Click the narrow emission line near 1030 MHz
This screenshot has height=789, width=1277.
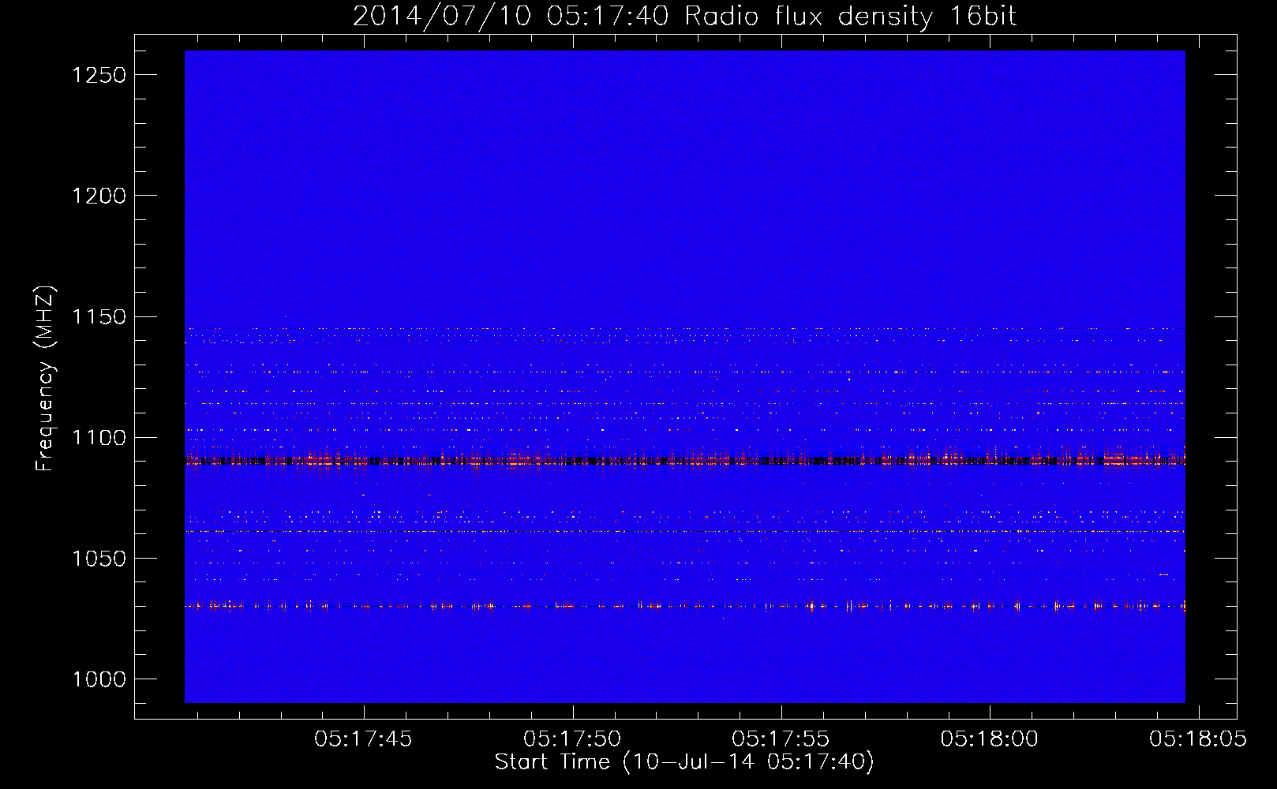(x=684, y=606)
